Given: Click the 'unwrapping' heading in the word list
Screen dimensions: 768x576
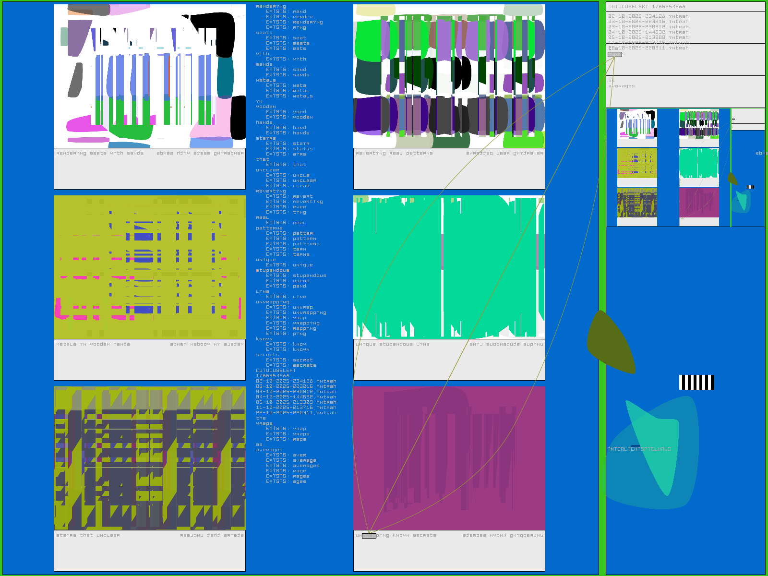Looking at the screenshot, I should [x=272, y=302].
